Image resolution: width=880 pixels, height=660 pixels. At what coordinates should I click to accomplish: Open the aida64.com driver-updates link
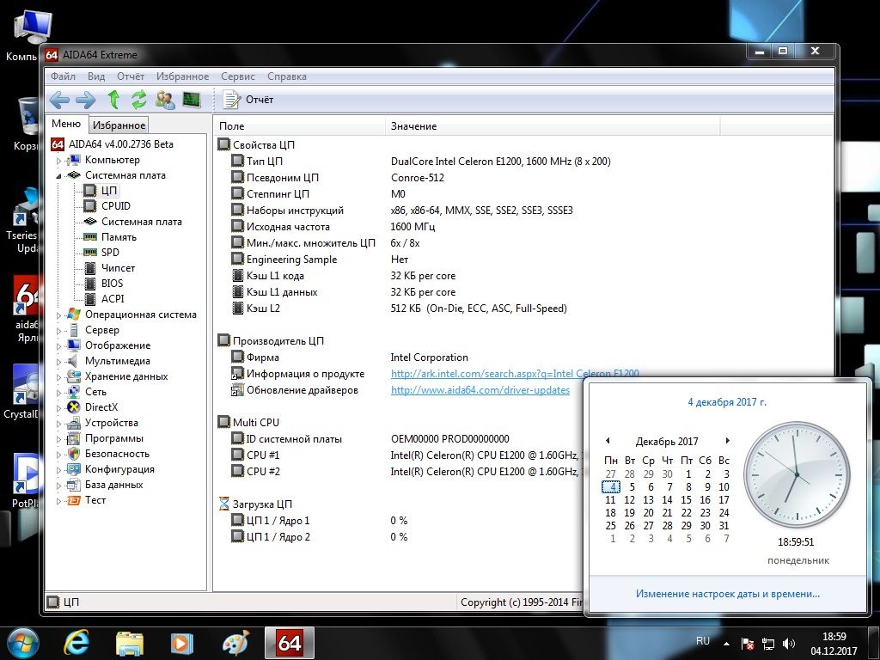pos(480,389)
